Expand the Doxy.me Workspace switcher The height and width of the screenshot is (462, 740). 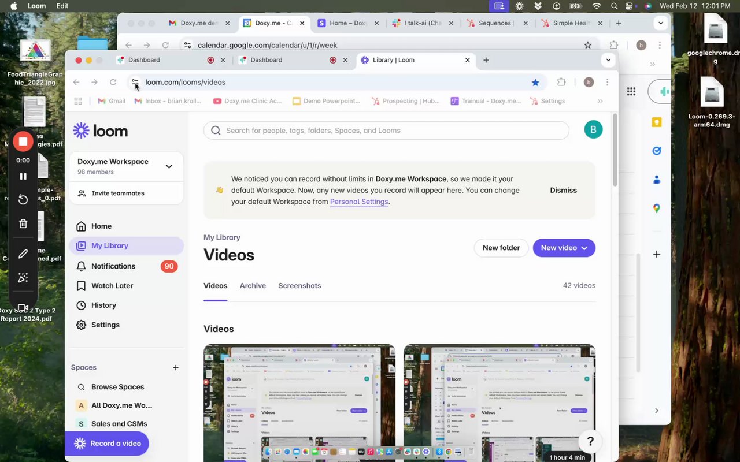click(x=126, y=166)
